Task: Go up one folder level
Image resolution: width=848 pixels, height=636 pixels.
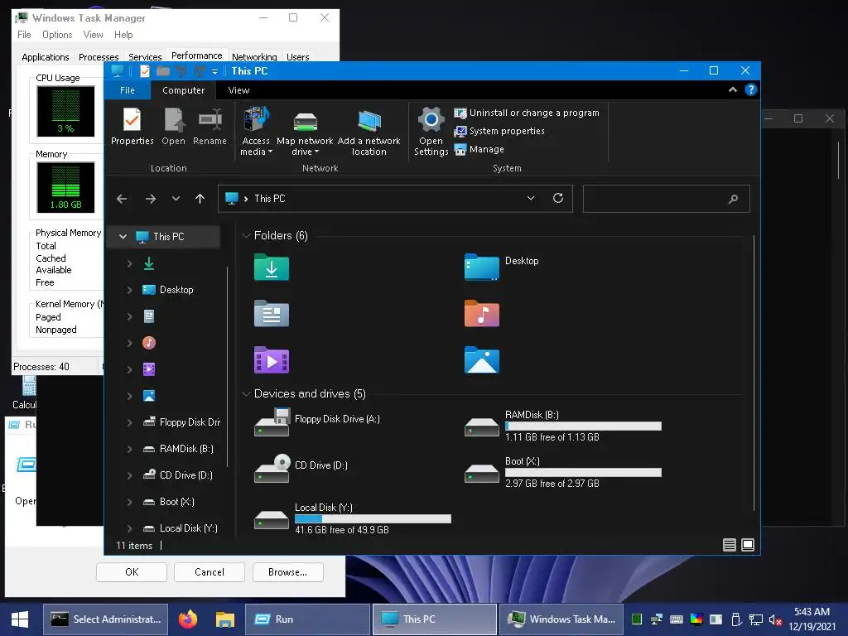Action: [x=200, y=199]
